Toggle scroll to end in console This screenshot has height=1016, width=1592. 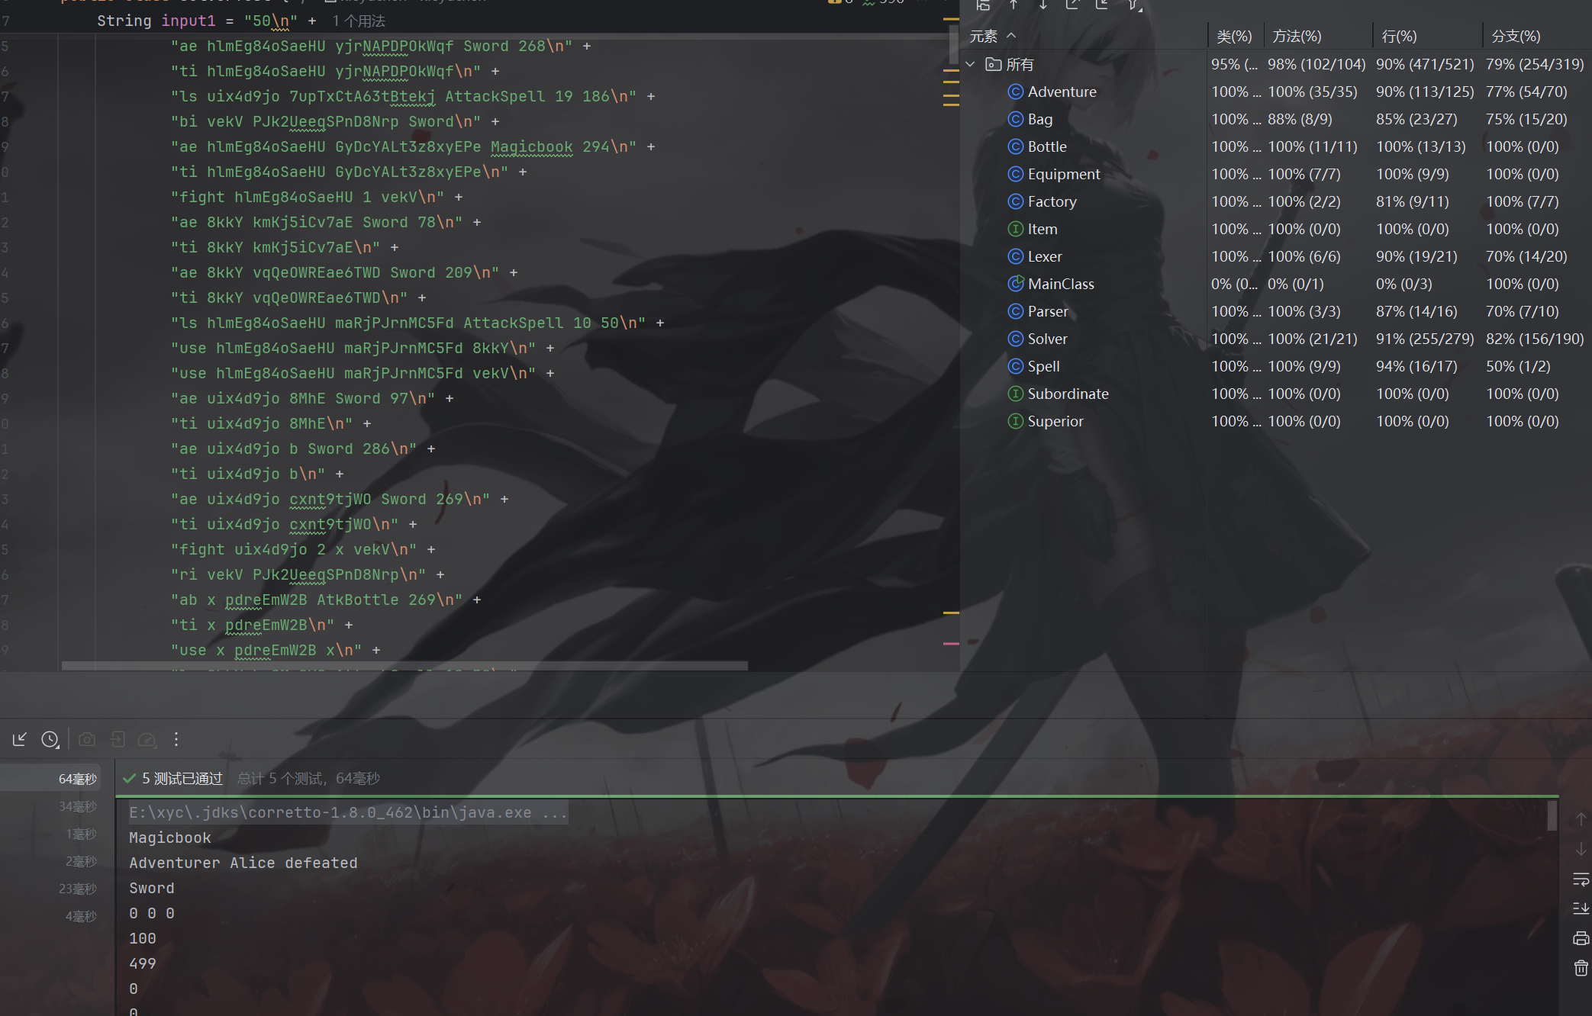tap(1581, 908)
